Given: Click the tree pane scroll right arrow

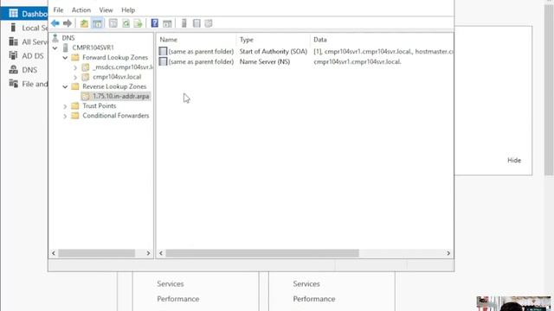Looking at the screenshot, I should click(148, 253).
